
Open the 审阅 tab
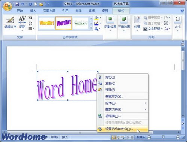(92, 11)
